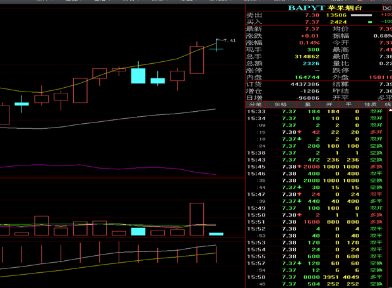This screenshot has width=392, height=288.
Task: Click the small green bid depth bar beside 2424
Action: coord(370,22)
